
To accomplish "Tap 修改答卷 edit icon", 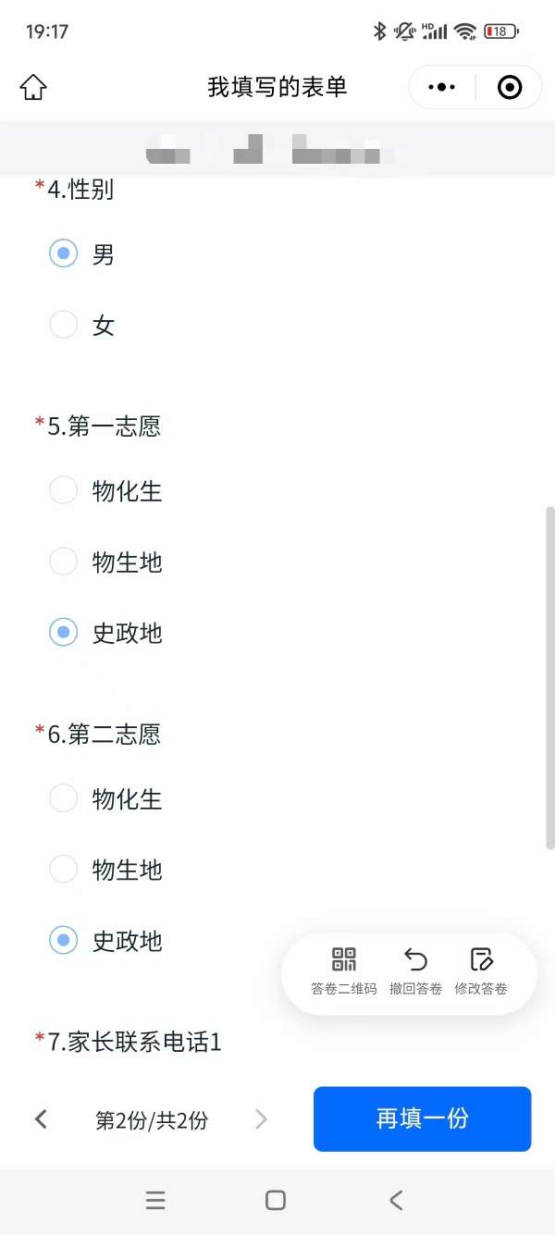I will [x=481, y=959].
